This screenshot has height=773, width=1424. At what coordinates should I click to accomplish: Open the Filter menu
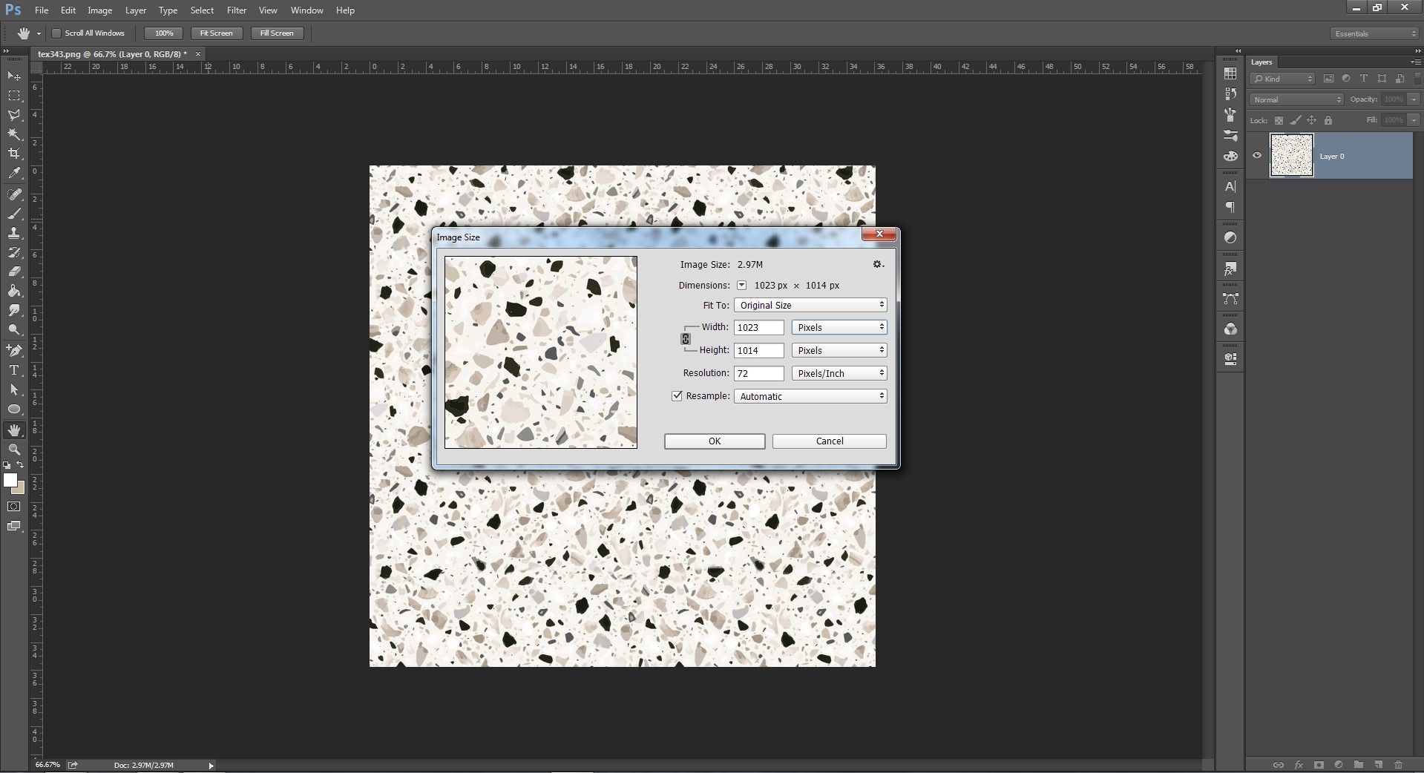(x=237, y=10)
